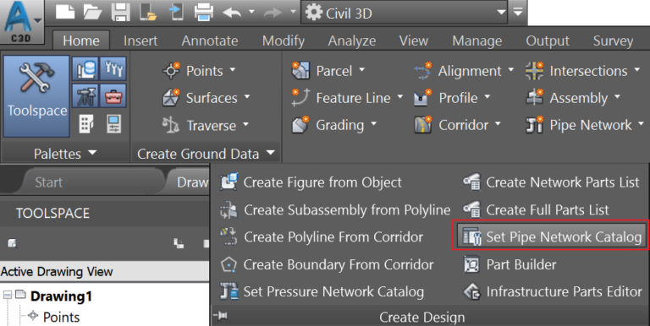Click Create Subassembly from Polyline
Viewport: 650px width, 326px height.
[x=335, y=209]
